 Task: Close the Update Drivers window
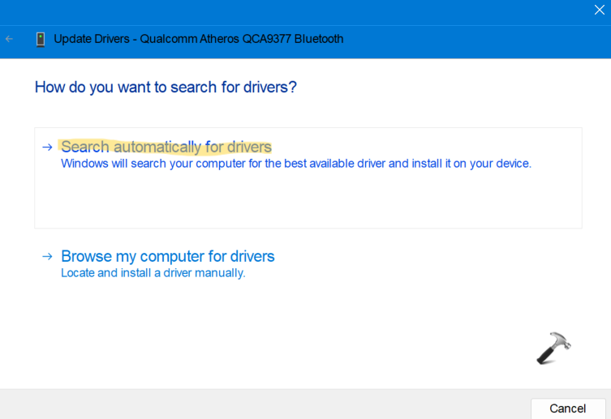[x=600, y=10]
